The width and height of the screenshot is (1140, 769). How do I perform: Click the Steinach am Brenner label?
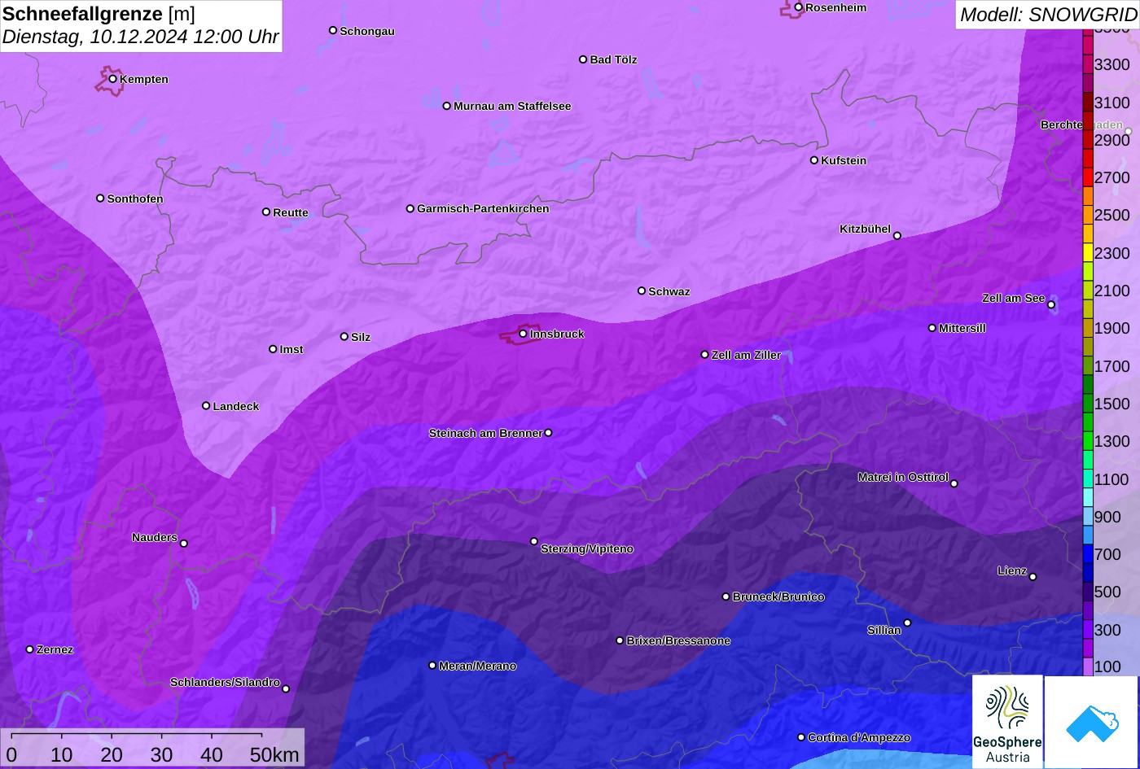pos(485,433)
